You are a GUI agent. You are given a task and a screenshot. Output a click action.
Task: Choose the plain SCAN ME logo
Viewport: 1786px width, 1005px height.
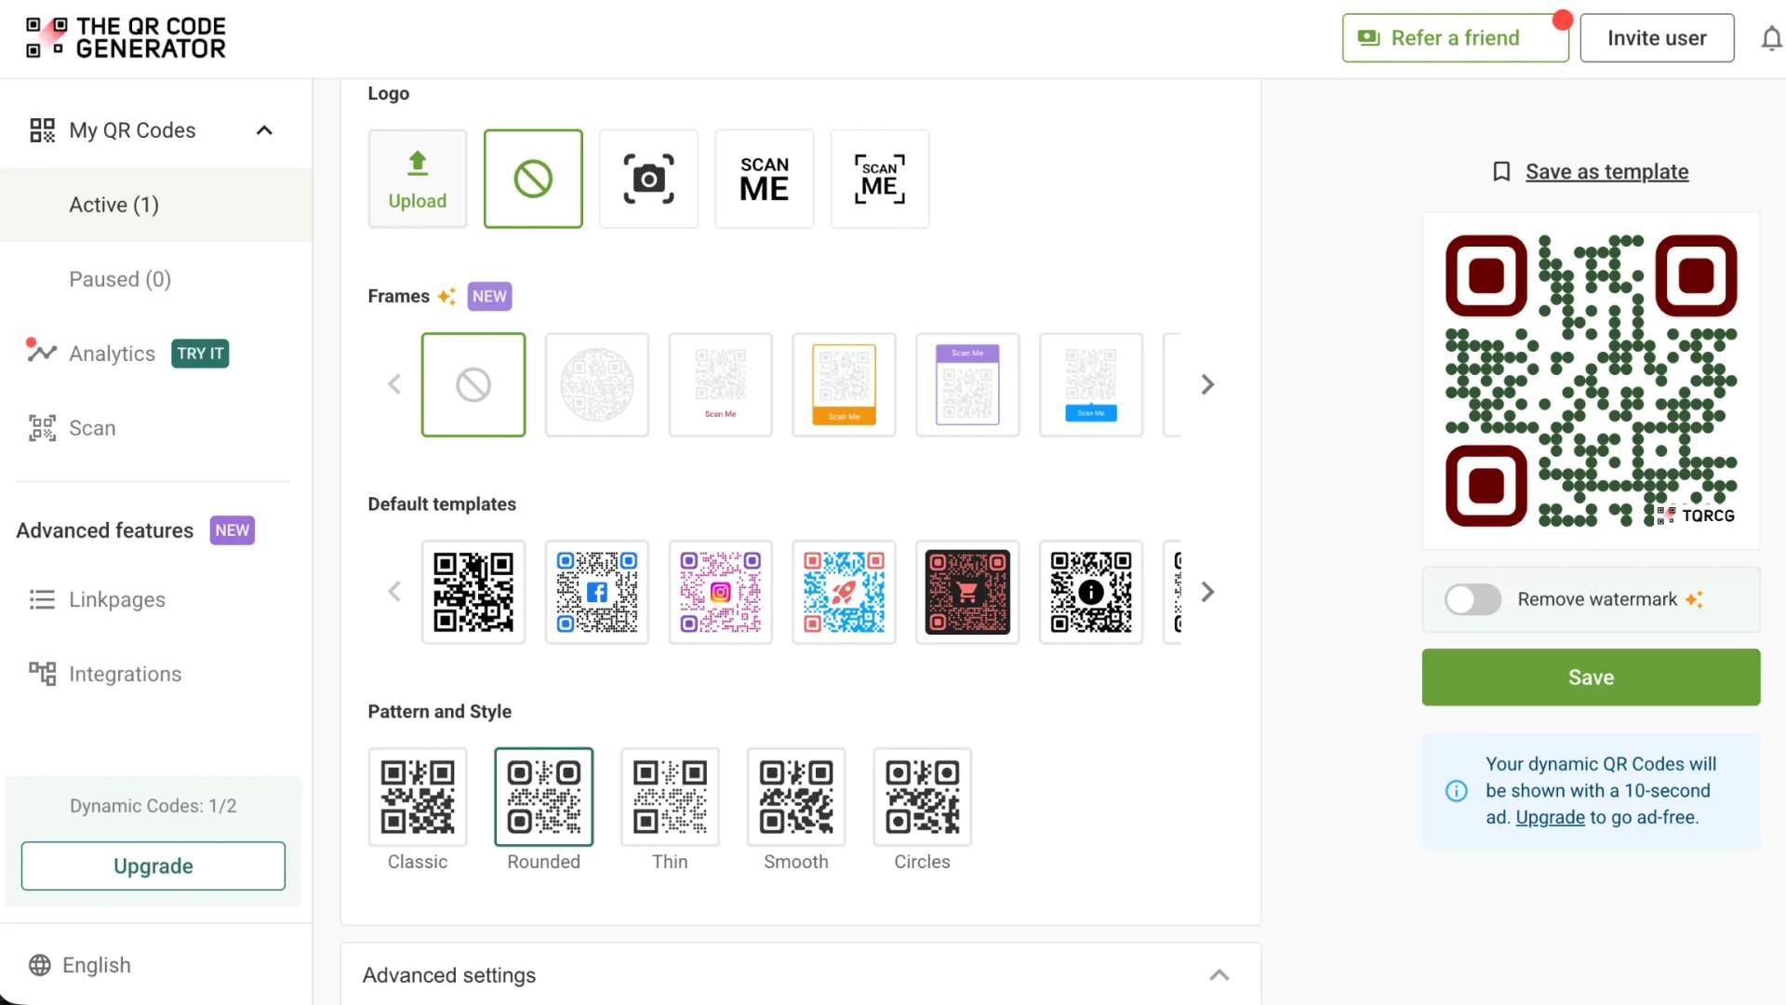(x=764, y=179)
